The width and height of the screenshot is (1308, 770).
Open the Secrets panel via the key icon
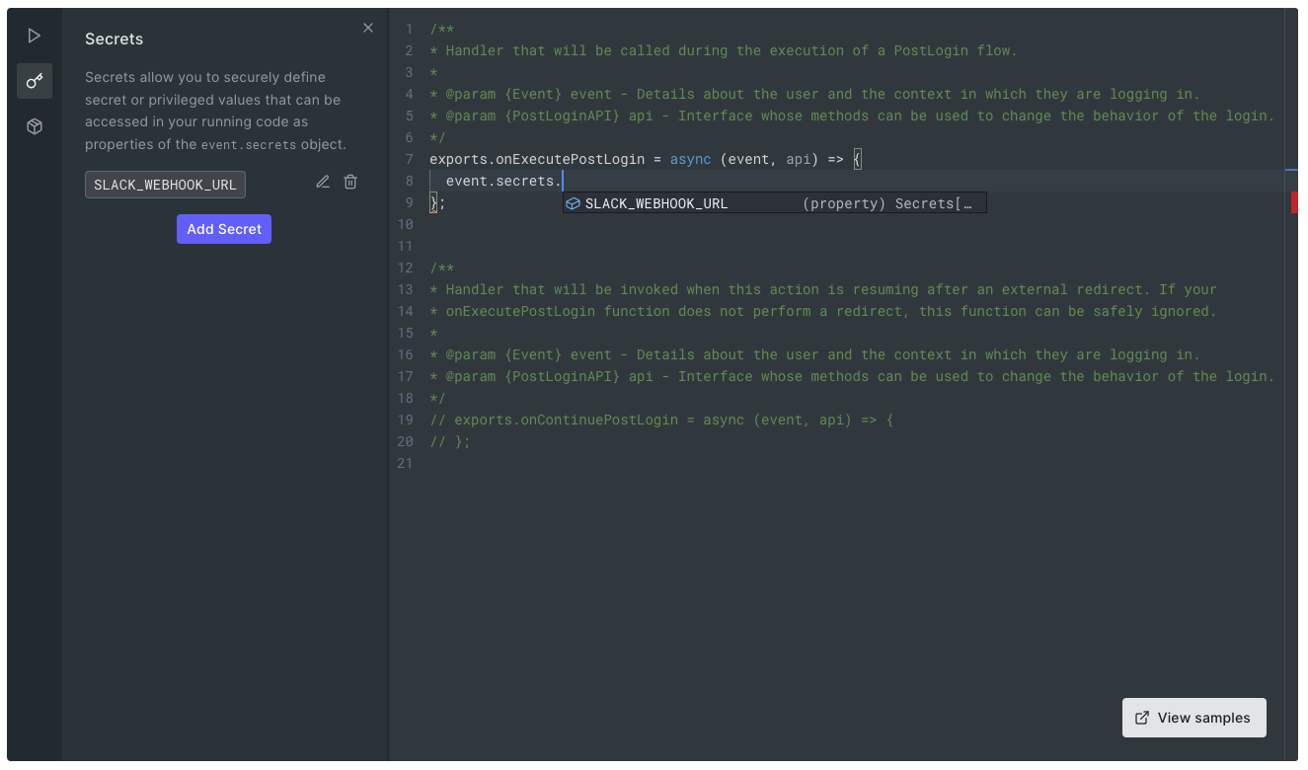(x=35, y=81)
